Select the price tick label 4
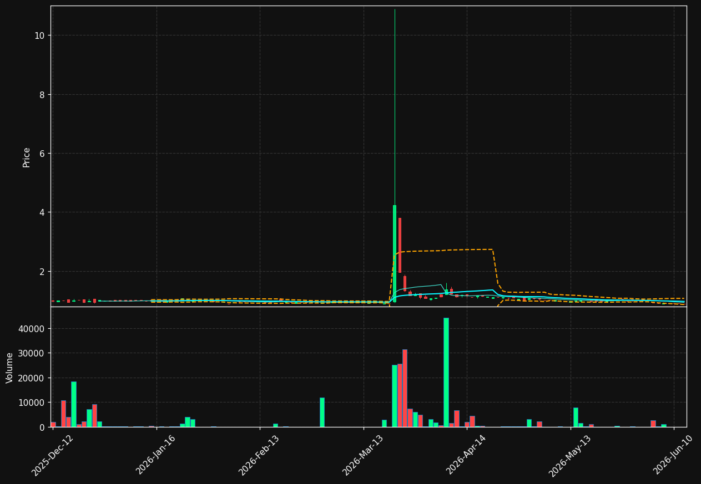The image size is (701, 484). point(42,212)
